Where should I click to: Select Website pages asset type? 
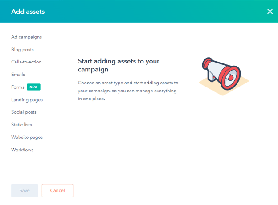pyautogui.click(x=27, y=137)
